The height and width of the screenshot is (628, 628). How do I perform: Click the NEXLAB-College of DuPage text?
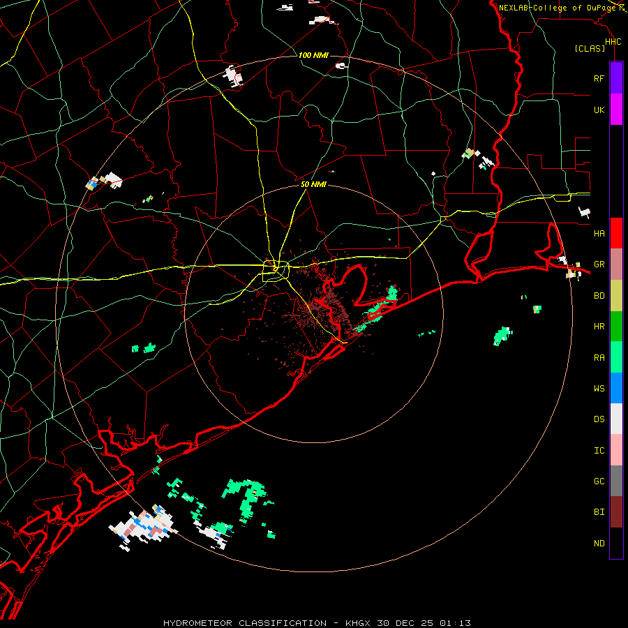coord(558,8)
